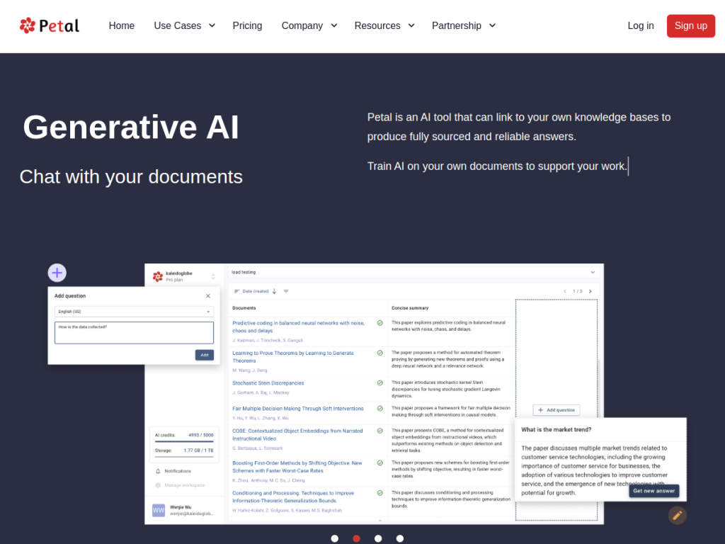Click the AI credits progress bar

point(184,442)
